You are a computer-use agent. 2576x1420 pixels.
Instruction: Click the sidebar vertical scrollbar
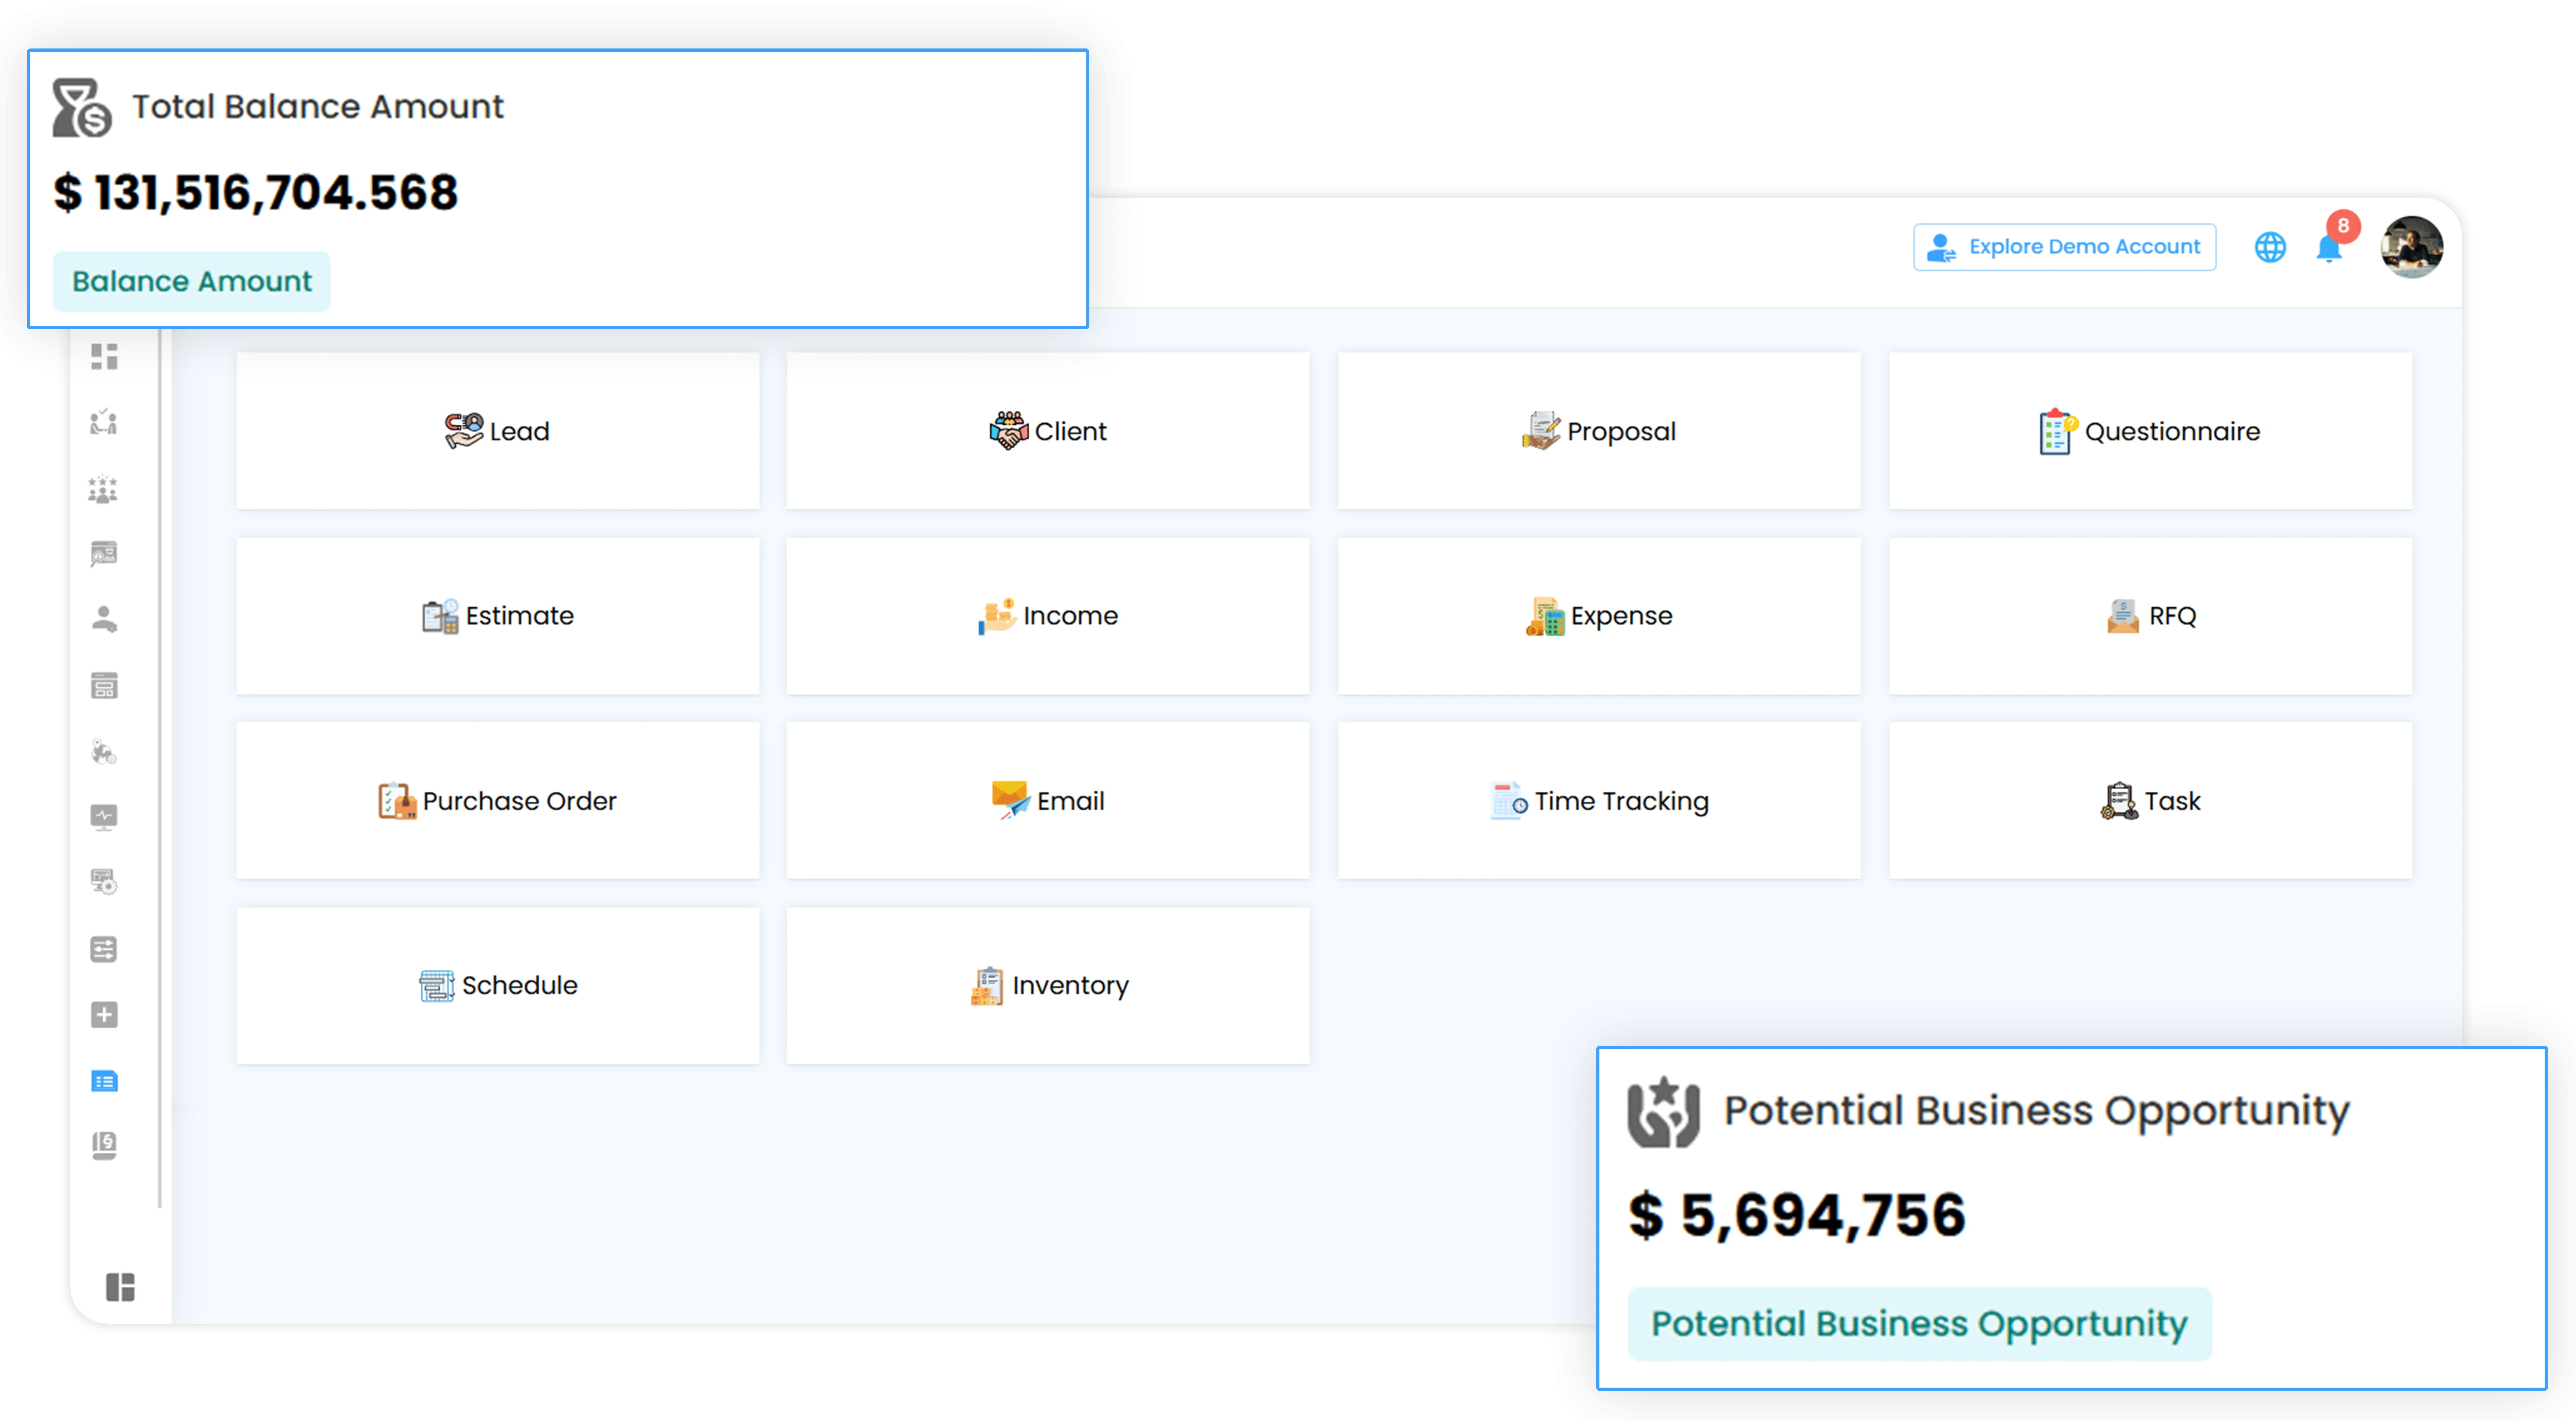click(160, 768)
